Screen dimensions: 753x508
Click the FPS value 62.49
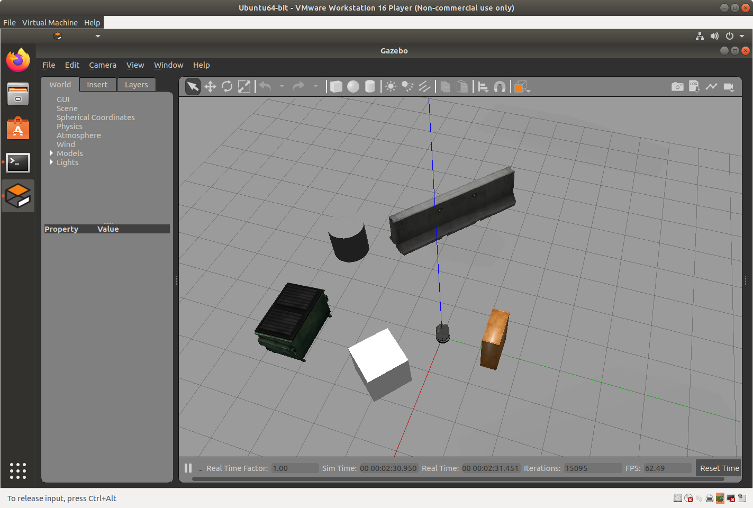coord(668,468)
